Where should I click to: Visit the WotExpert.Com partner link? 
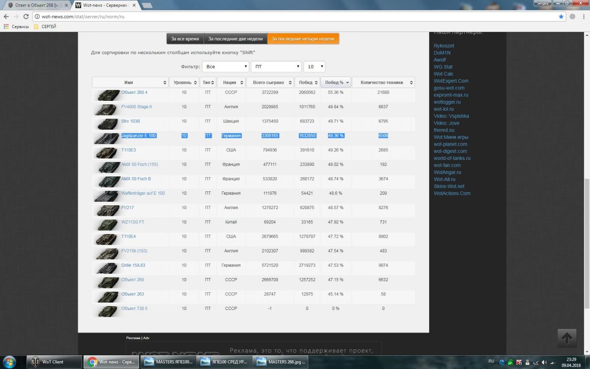coord(451,81)
